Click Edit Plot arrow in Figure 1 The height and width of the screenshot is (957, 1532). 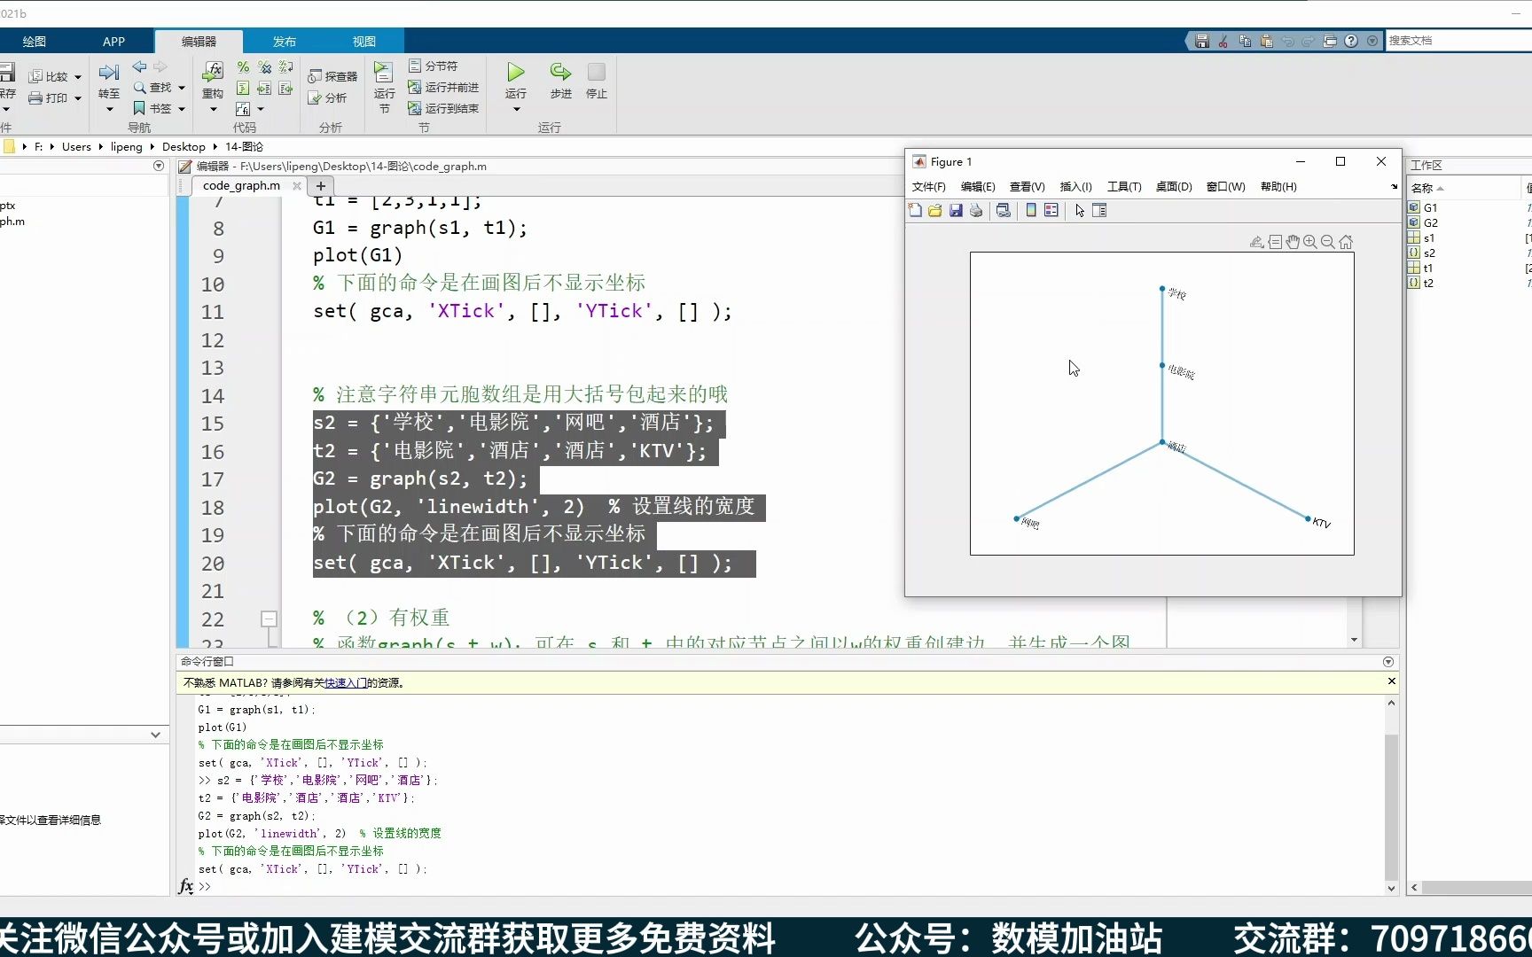pyautogui.click(x=1080, y=210)
